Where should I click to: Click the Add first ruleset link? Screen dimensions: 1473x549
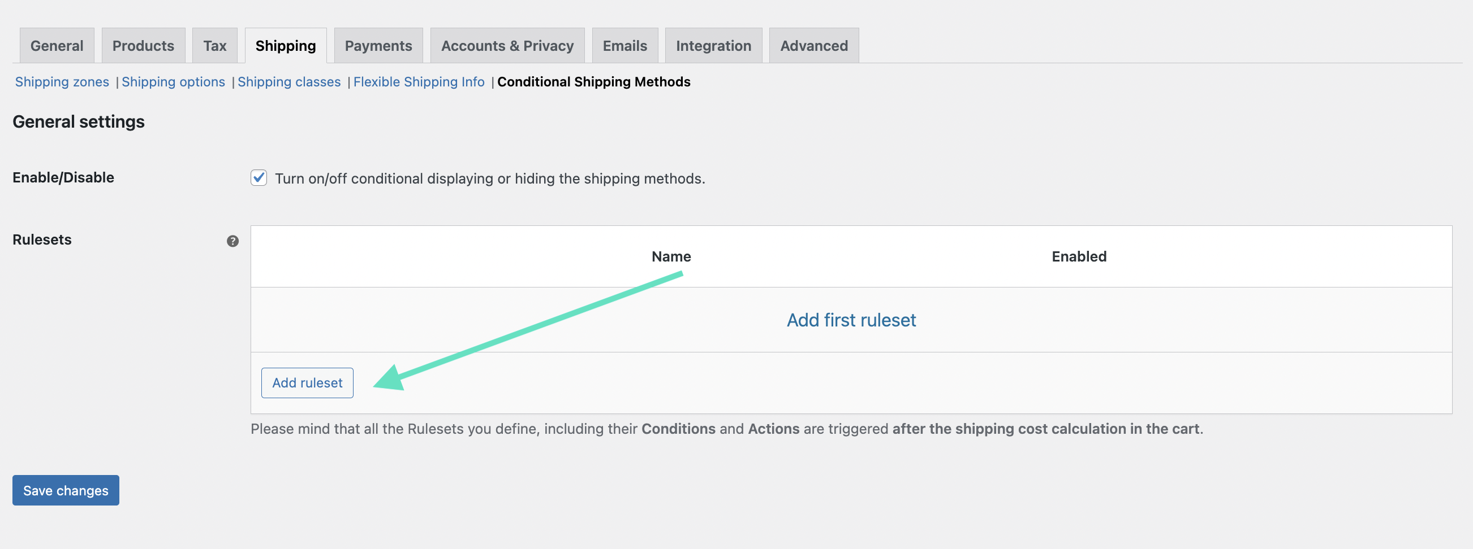tap(851, 320)
